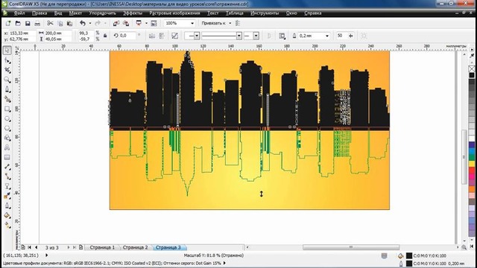Click the object width field 200,0 мм
The image size is (477, 268).
pyautogui.click(x=58, y=33)
